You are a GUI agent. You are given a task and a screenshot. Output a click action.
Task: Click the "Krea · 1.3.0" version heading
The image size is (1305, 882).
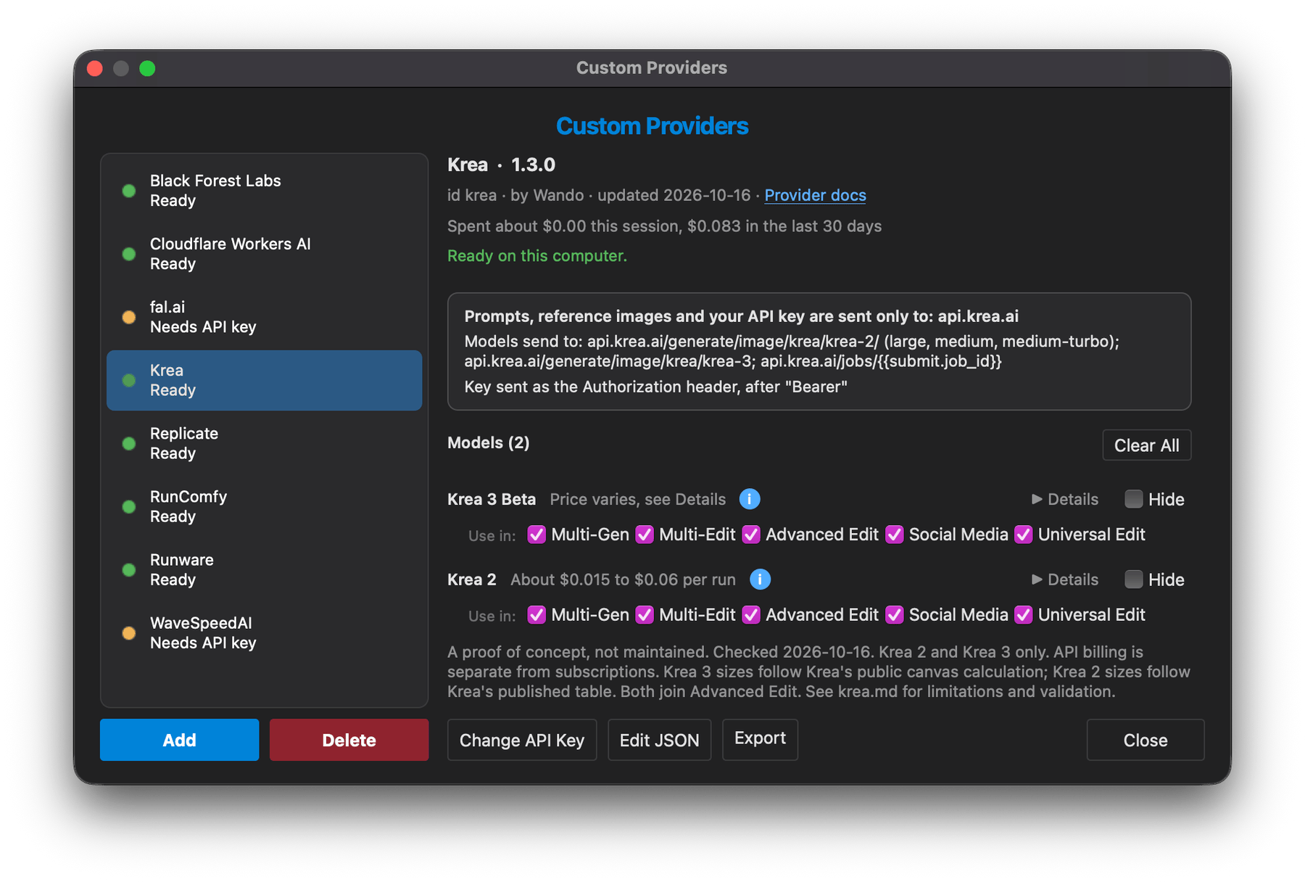[502, 165]
